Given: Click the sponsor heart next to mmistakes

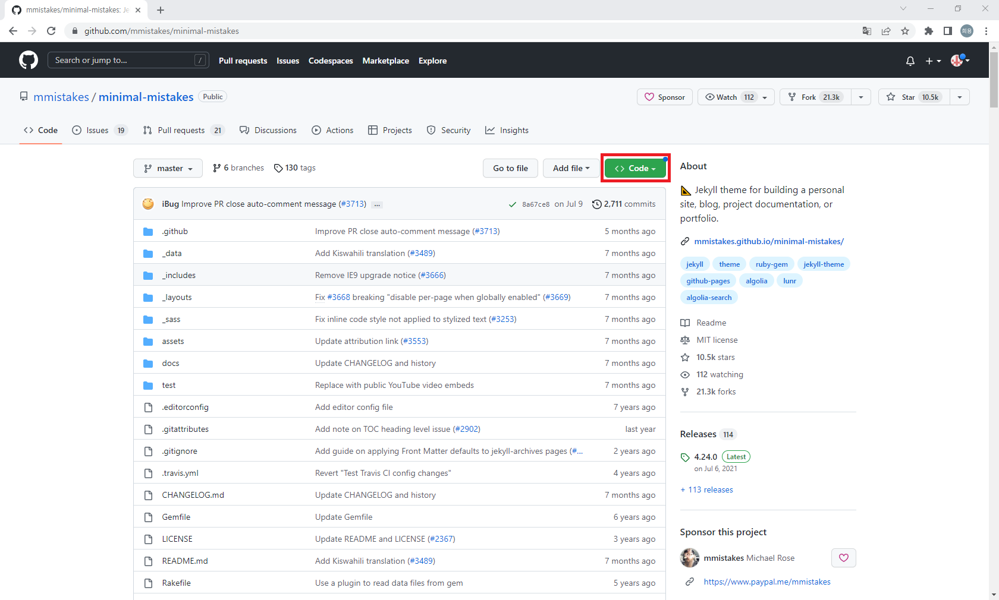Looking at the screenshot, I should point(843,558).
